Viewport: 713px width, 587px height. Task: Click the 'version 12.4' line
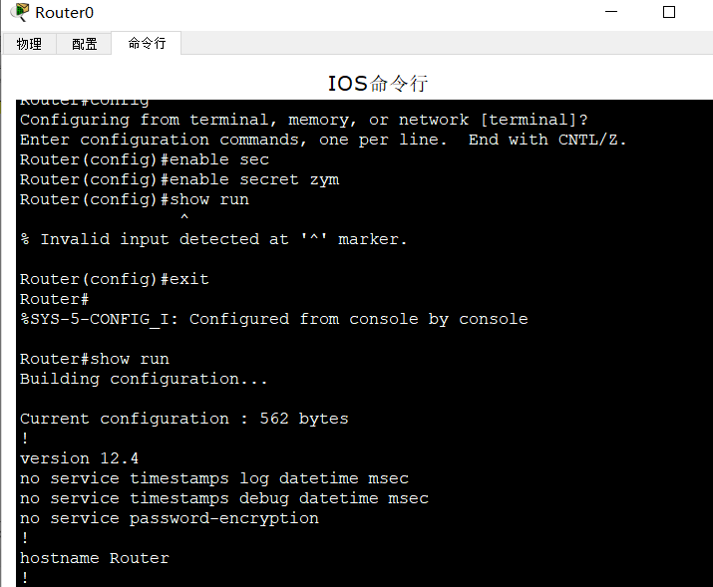coord(79,458)
